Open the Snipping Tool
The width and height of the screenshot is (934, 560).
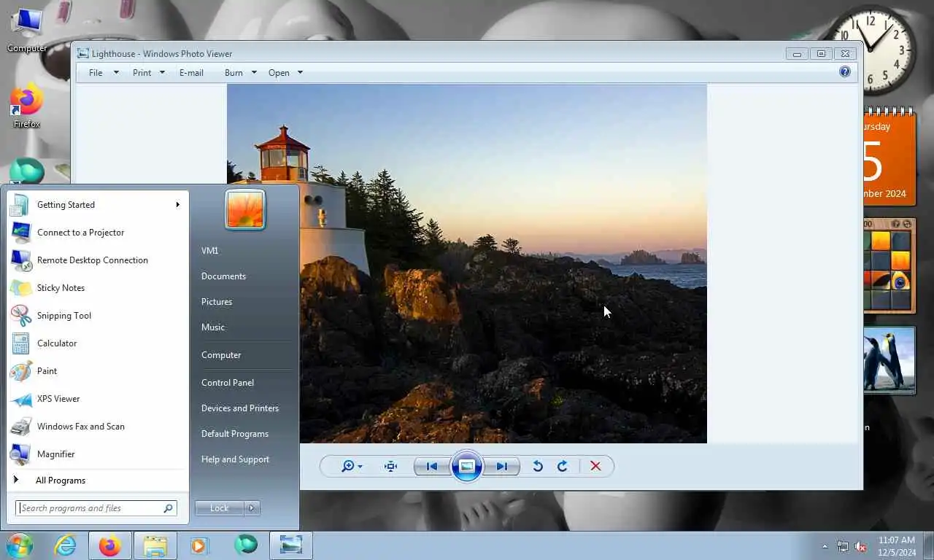tap(98, 316)
